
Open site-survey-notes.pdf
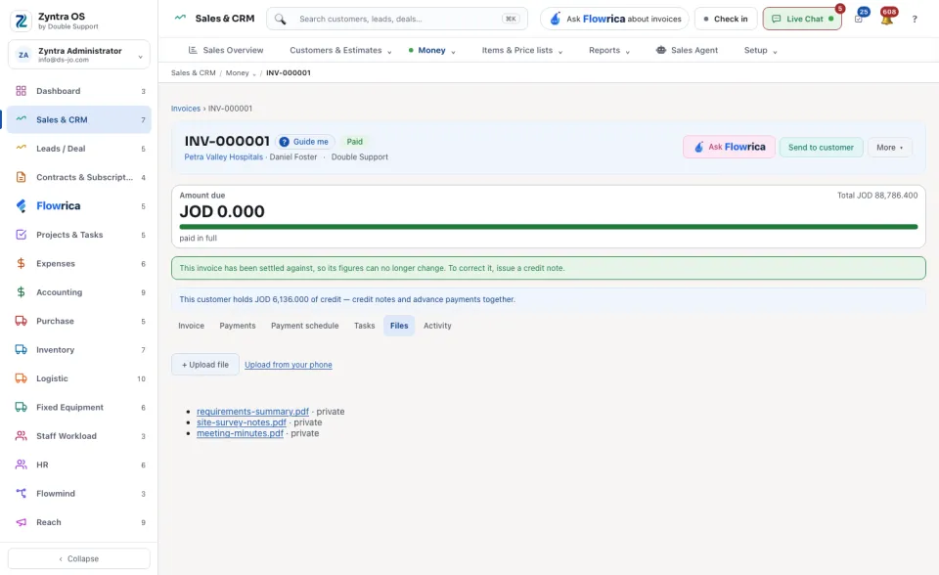coord(242,422)
